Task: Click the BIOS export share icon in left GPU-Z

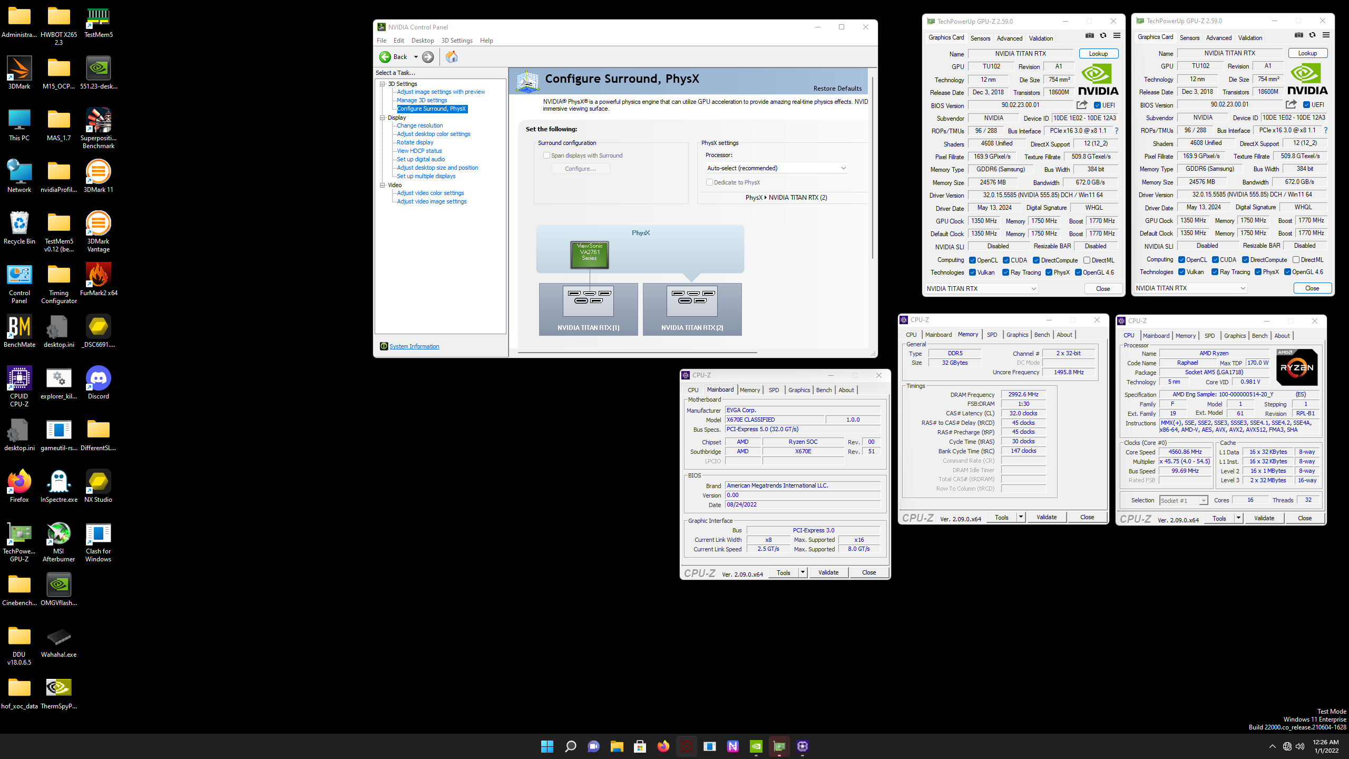Action: 1082,105
